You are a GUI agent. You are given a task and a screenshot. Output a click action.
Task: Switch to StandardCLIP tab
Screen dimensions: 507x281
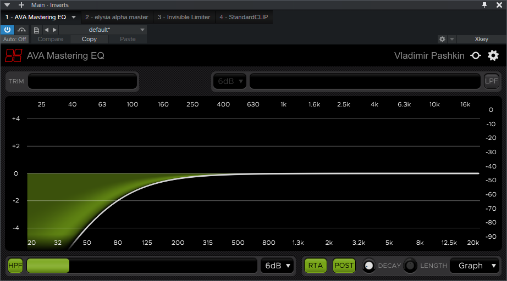(244, 18)
